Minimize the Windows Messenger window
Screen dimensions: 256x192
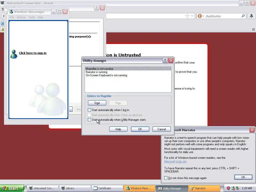(x=53, y=12)
